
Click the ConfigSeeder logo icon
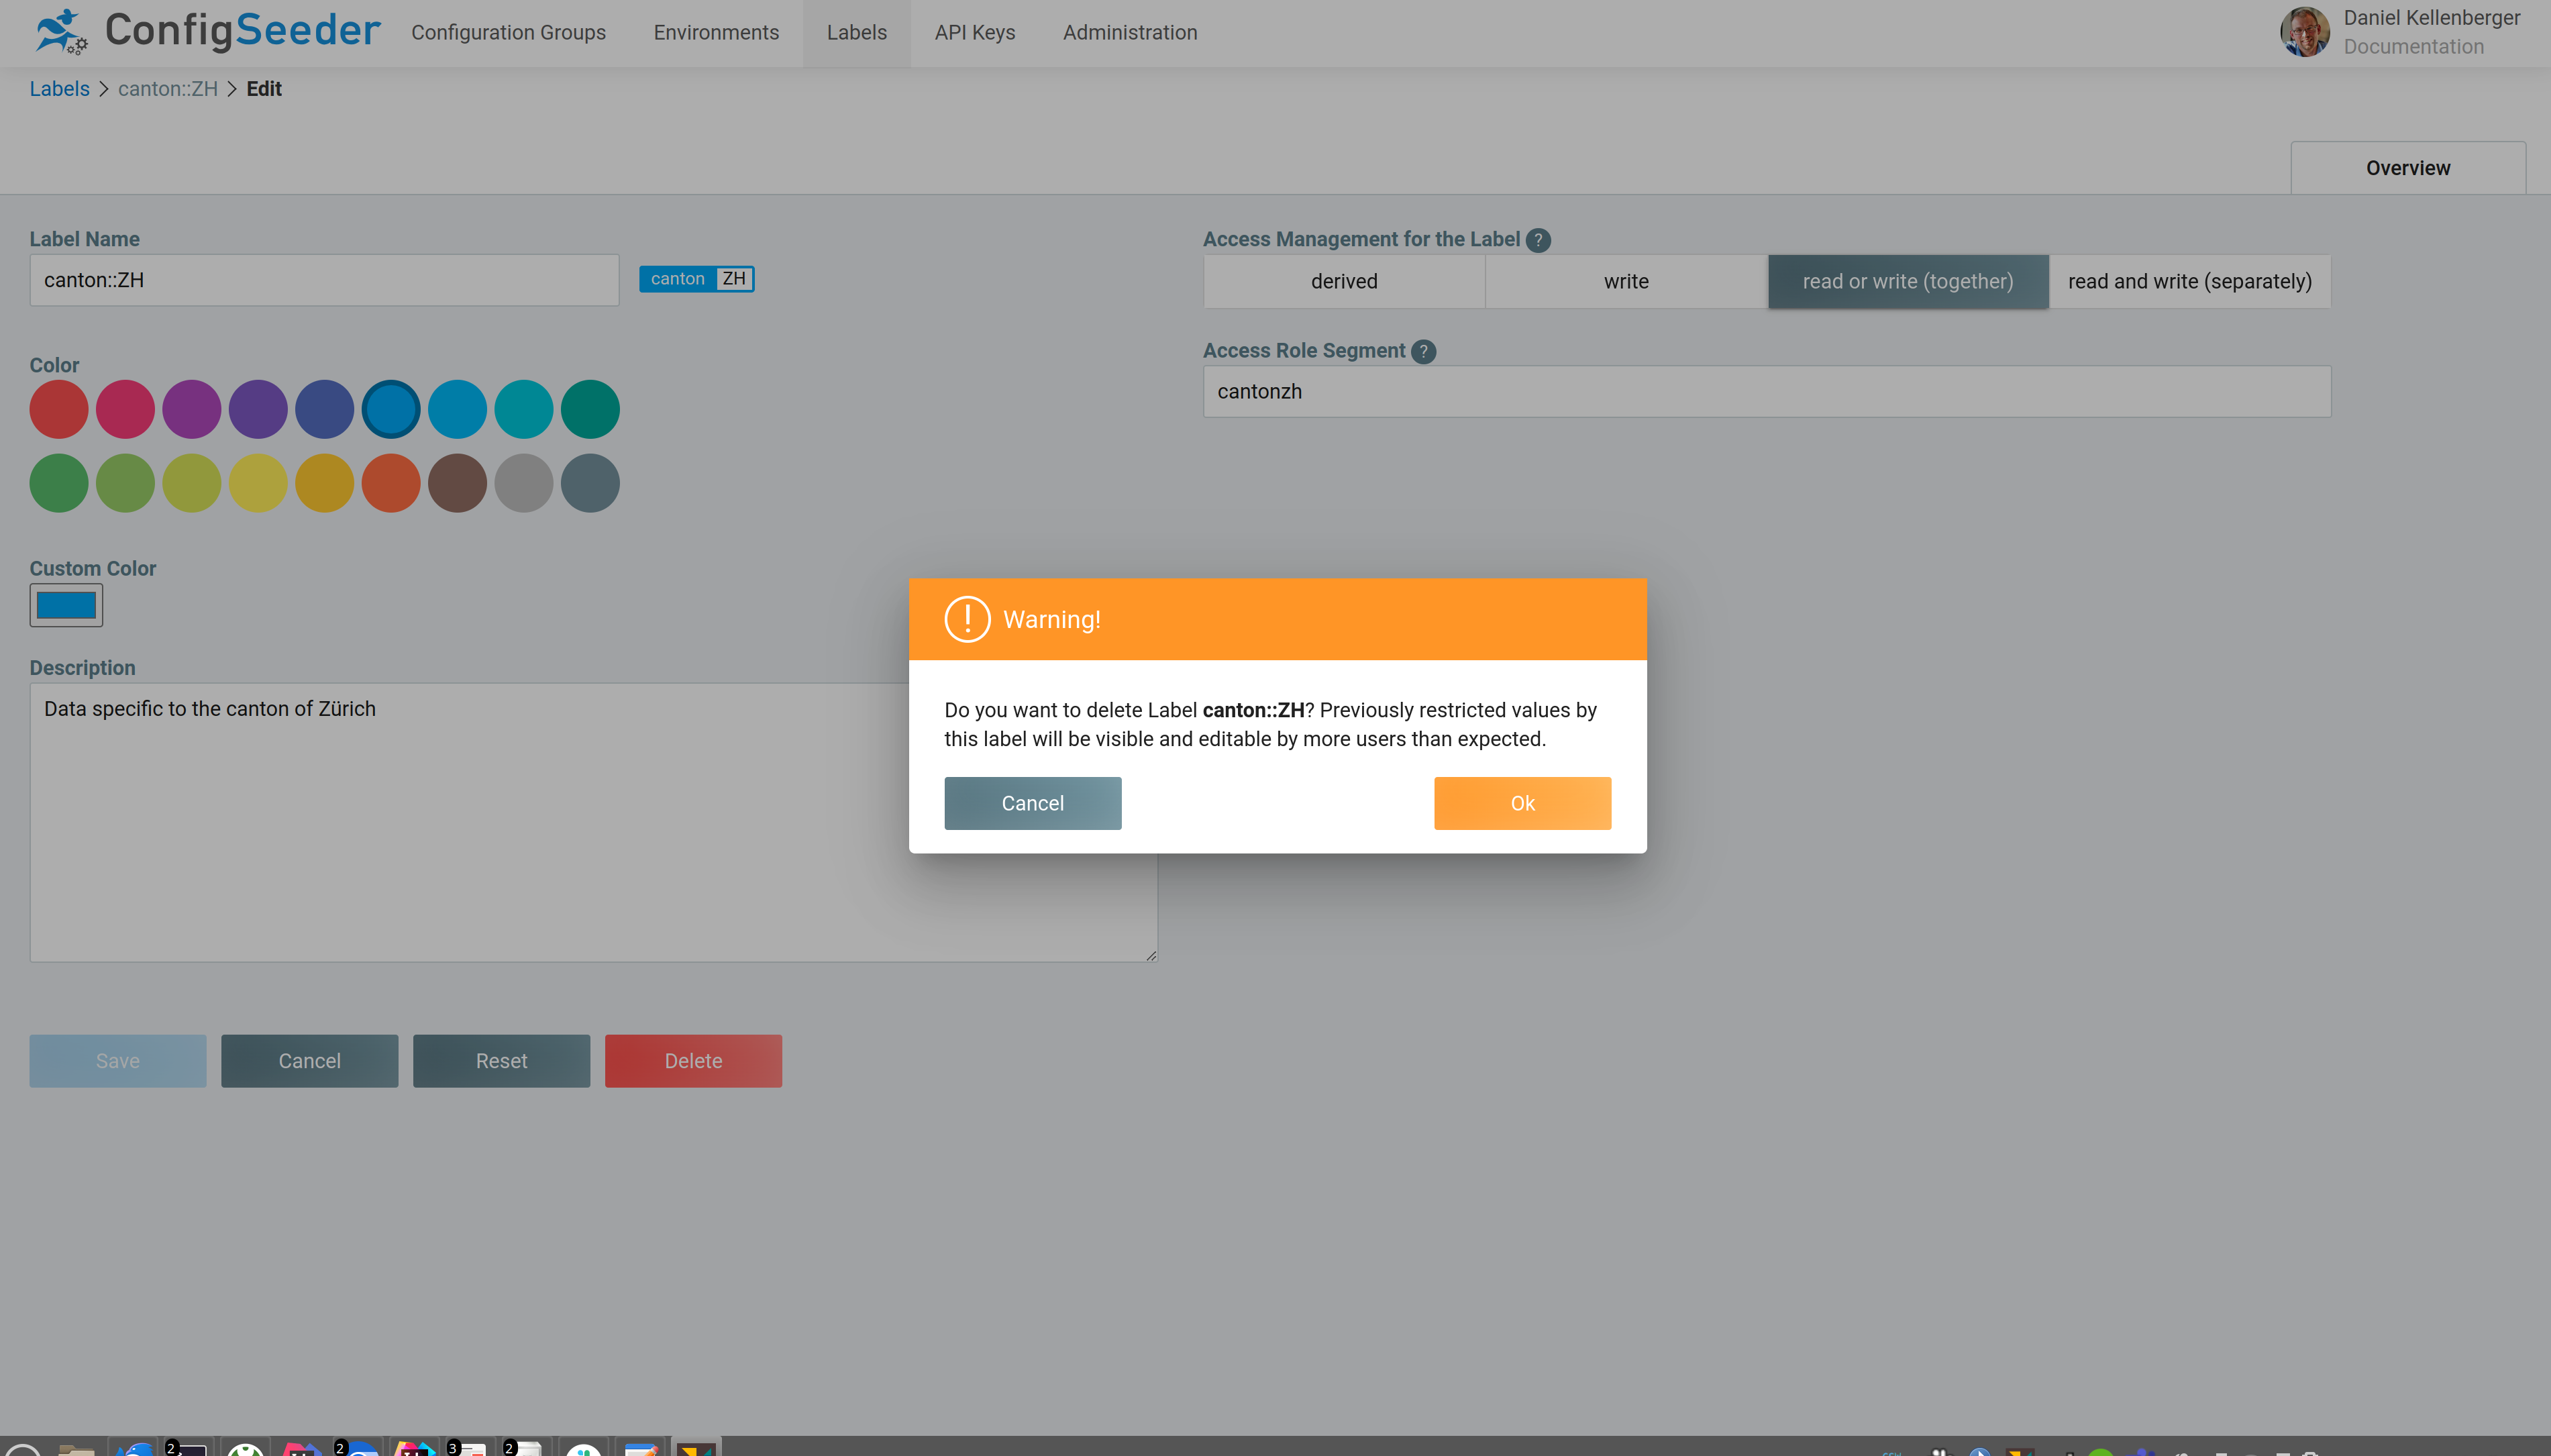(61, 31)
